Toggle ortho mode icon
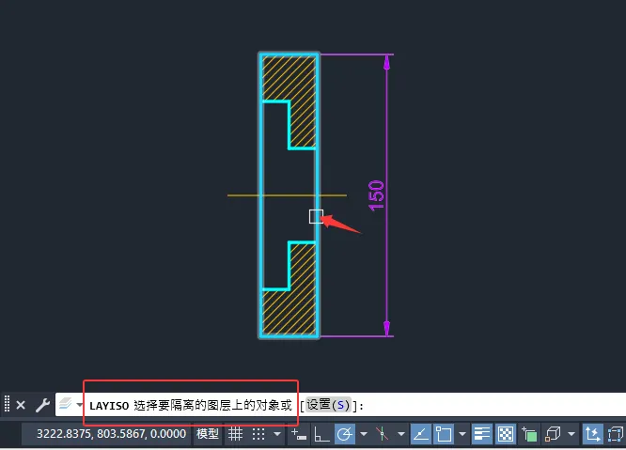The width and height of the screenshot is (626, 450). [x=321, y=434]
